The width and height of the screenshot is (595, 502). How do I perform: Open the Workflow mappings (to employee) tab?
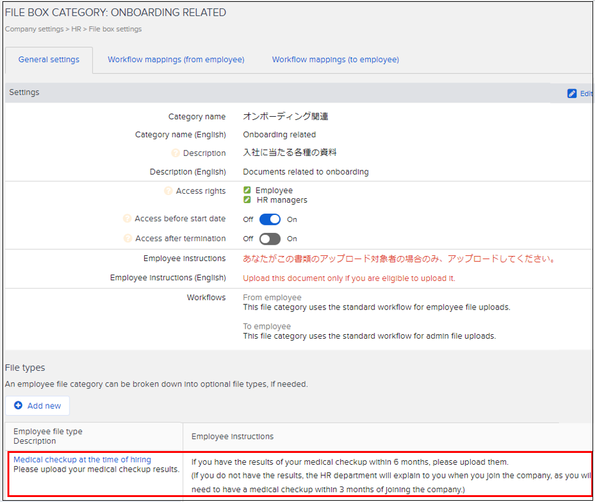(x=335, y=60)
